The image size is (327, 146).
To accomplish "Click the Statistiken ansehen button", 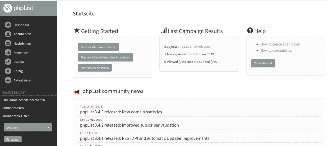I will pyautogui.click(x=95, y=68).
